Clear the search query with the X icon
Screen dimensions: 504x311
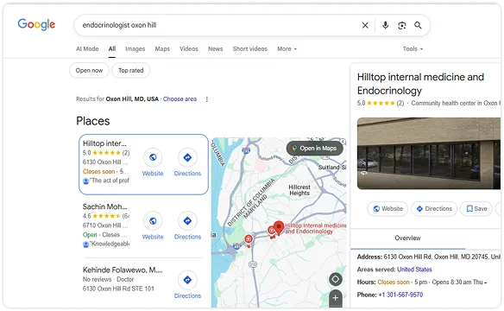point(365,25)
